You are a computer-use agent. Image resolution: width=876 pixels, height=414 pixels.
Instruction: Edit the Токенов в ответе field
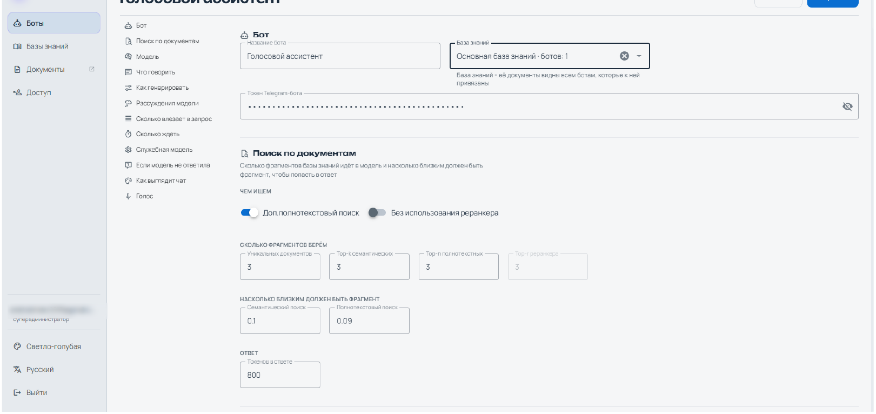click(280, 375)
